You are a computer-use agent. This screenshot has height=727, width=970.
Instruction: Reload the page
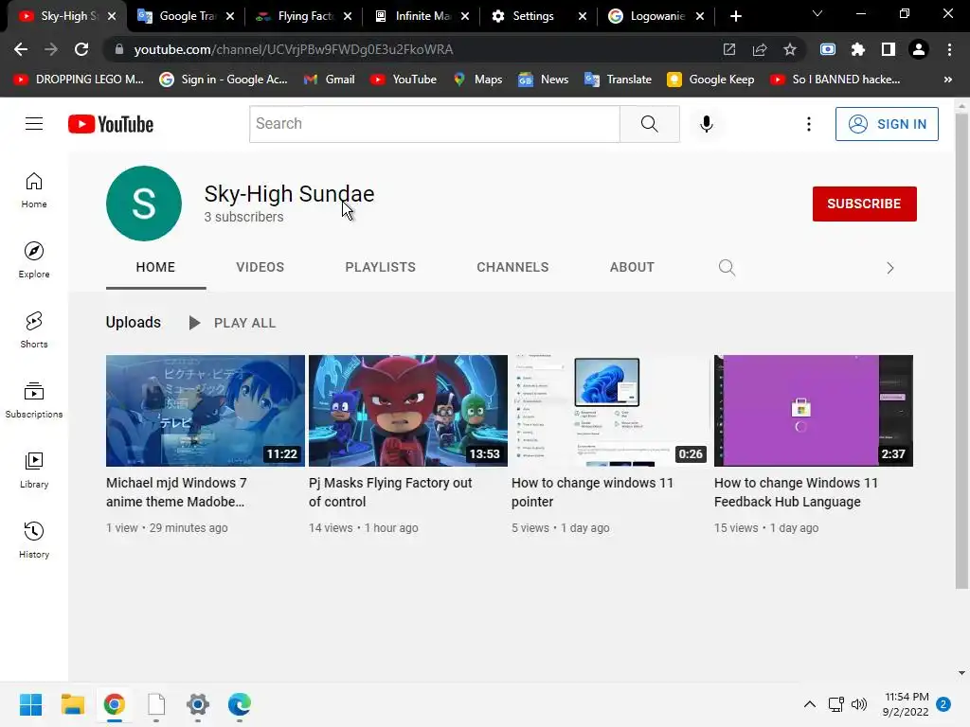point(81,49)
